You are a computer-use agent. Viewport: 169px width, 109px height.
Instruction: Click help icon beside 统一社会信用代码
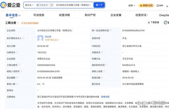click(110, 30)
